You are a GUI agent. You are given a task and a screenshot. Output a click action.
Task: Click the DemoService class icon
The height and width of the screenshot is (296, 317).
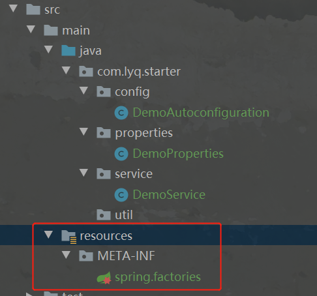tap(121, 195)
